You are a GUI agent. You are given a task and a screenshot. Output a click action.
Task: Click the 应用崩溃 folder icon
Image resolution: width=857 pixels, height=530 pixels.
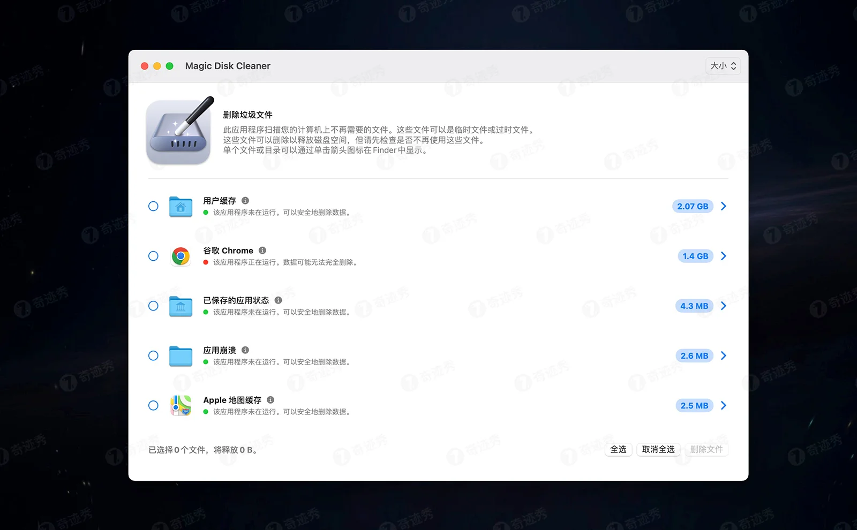pos(181,355)
